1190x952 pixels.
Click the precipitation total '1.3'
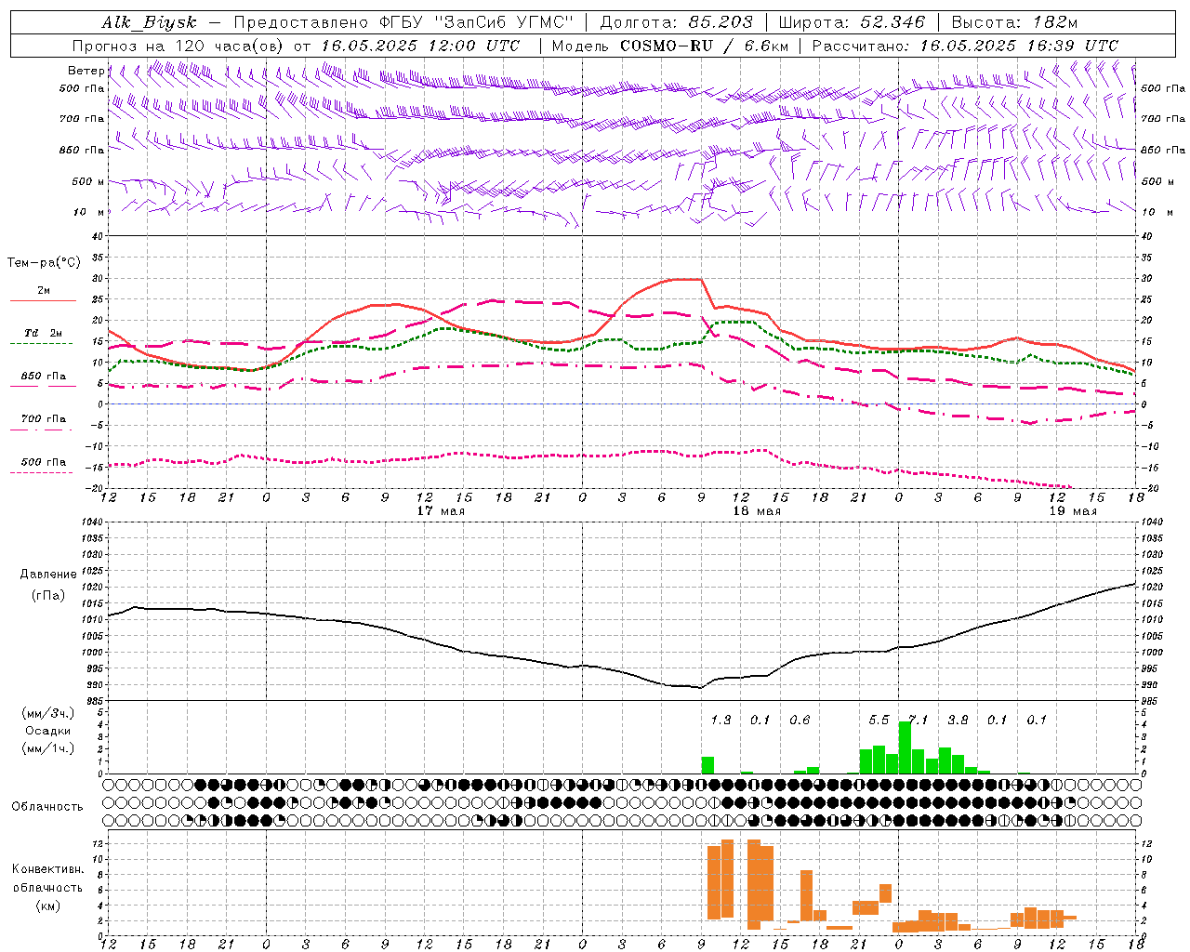[x=721, y=720]
